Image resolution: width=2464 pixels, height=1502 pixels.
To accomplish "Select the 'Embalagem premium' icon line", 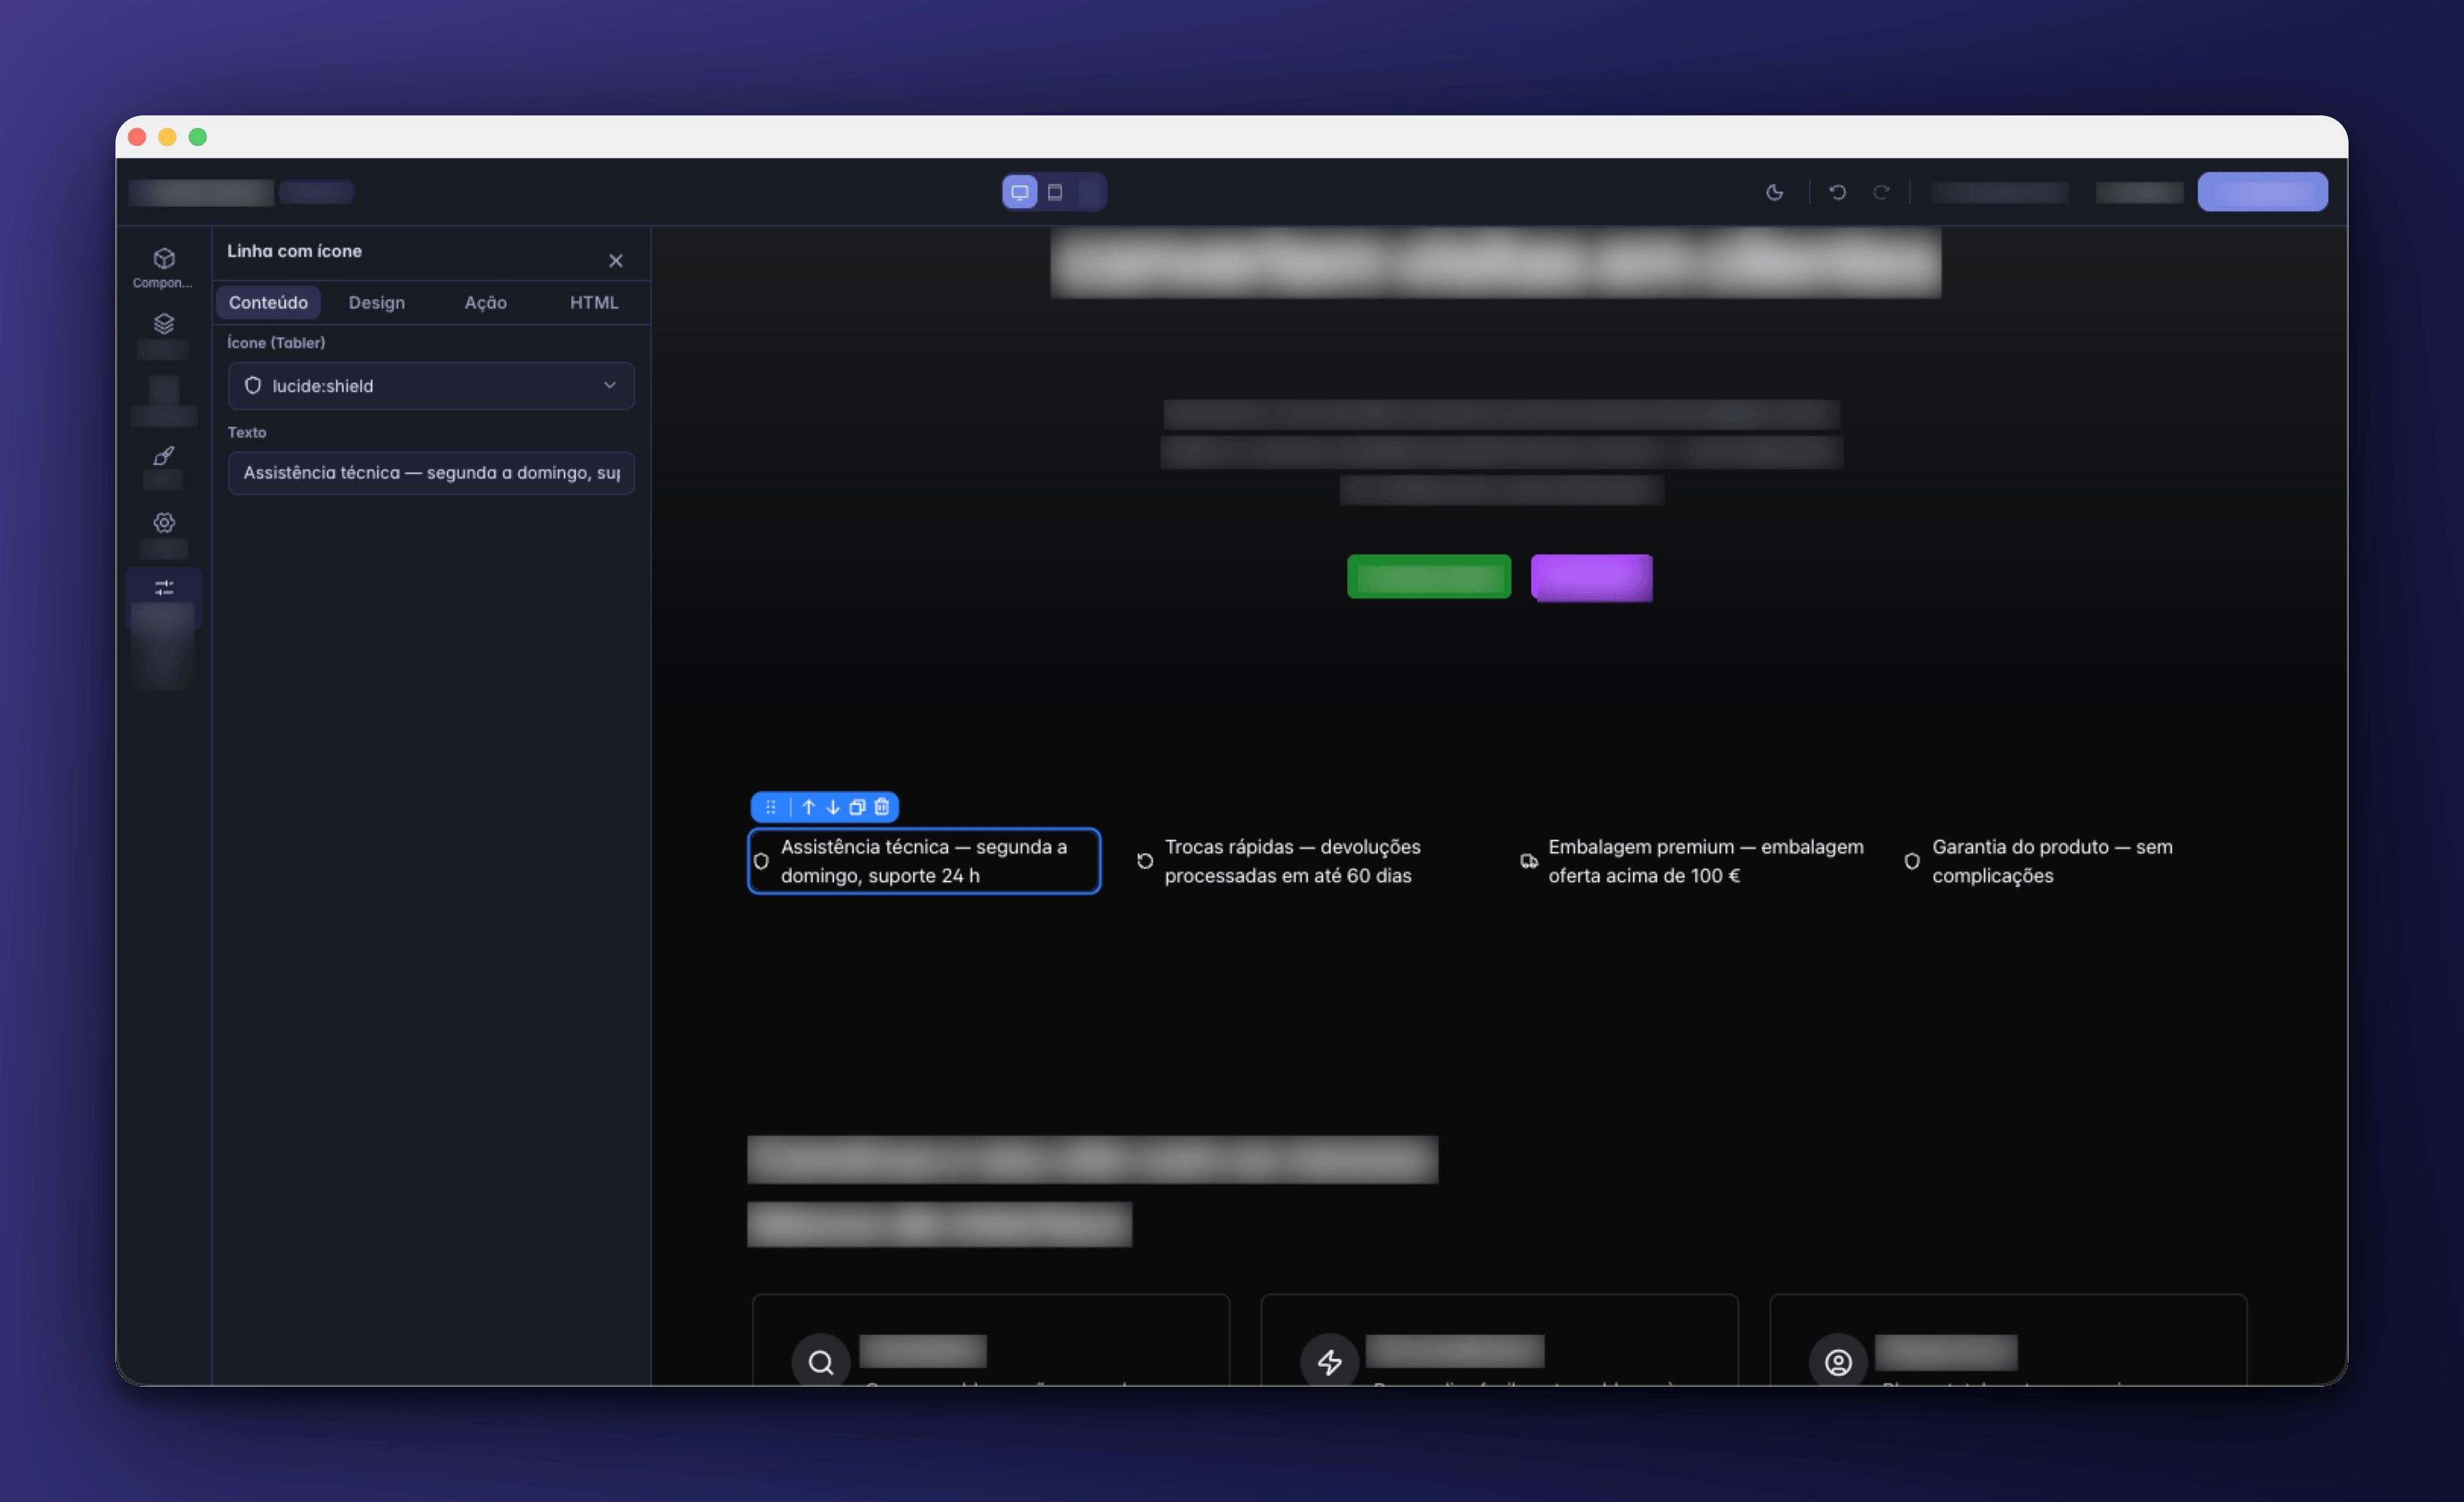I will pyautogui.click(x=1692, y=861).
